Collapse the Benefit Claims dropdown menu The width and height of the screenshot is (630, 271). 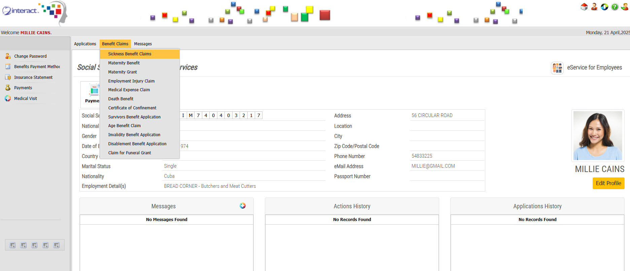tap(115, 44)
